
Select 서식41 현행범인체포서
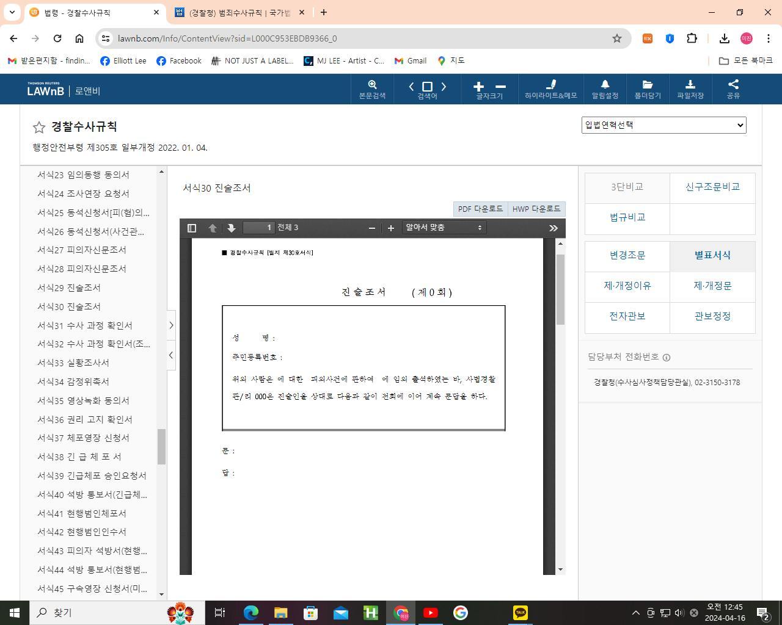click(x=82, y=514)
